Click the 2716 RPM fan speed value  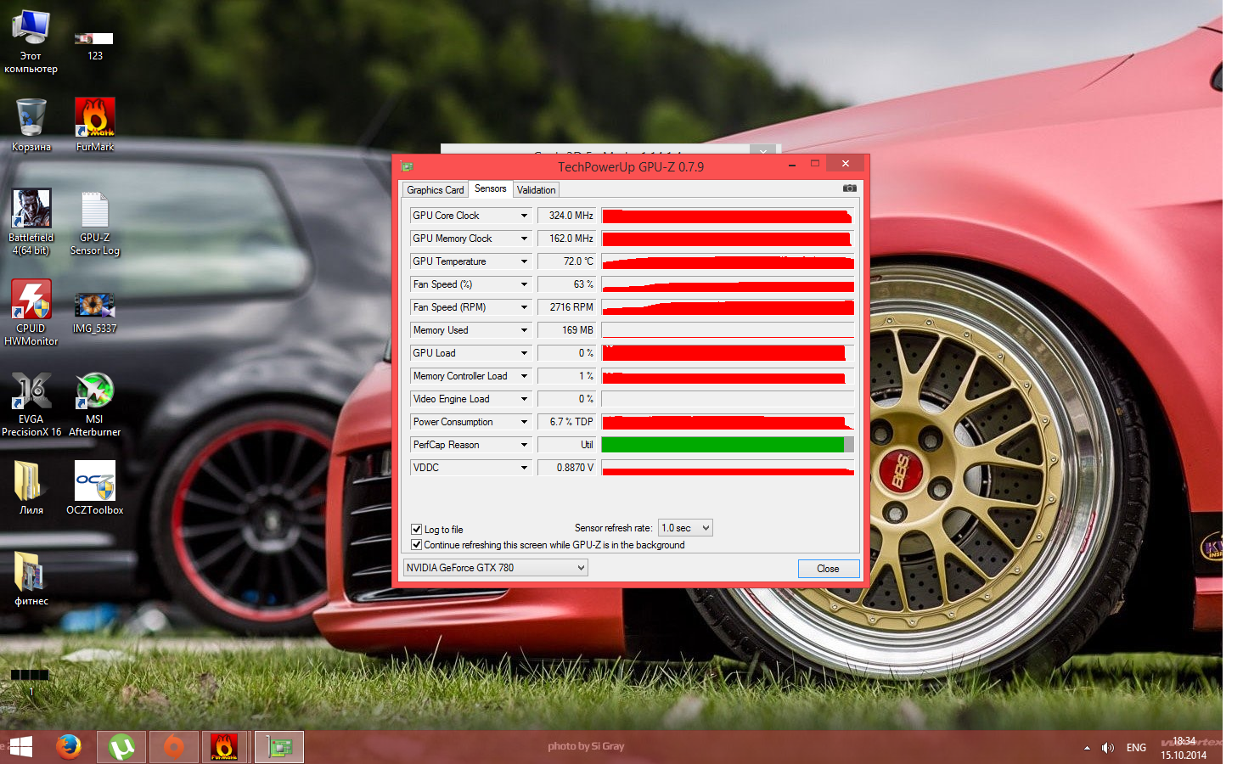coord(567,307)
